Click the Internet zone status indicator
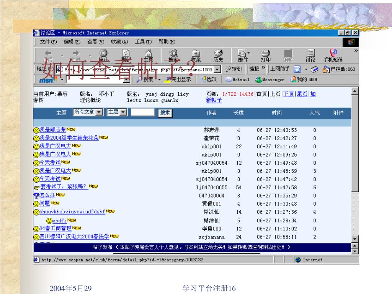 tap(309, 260)
